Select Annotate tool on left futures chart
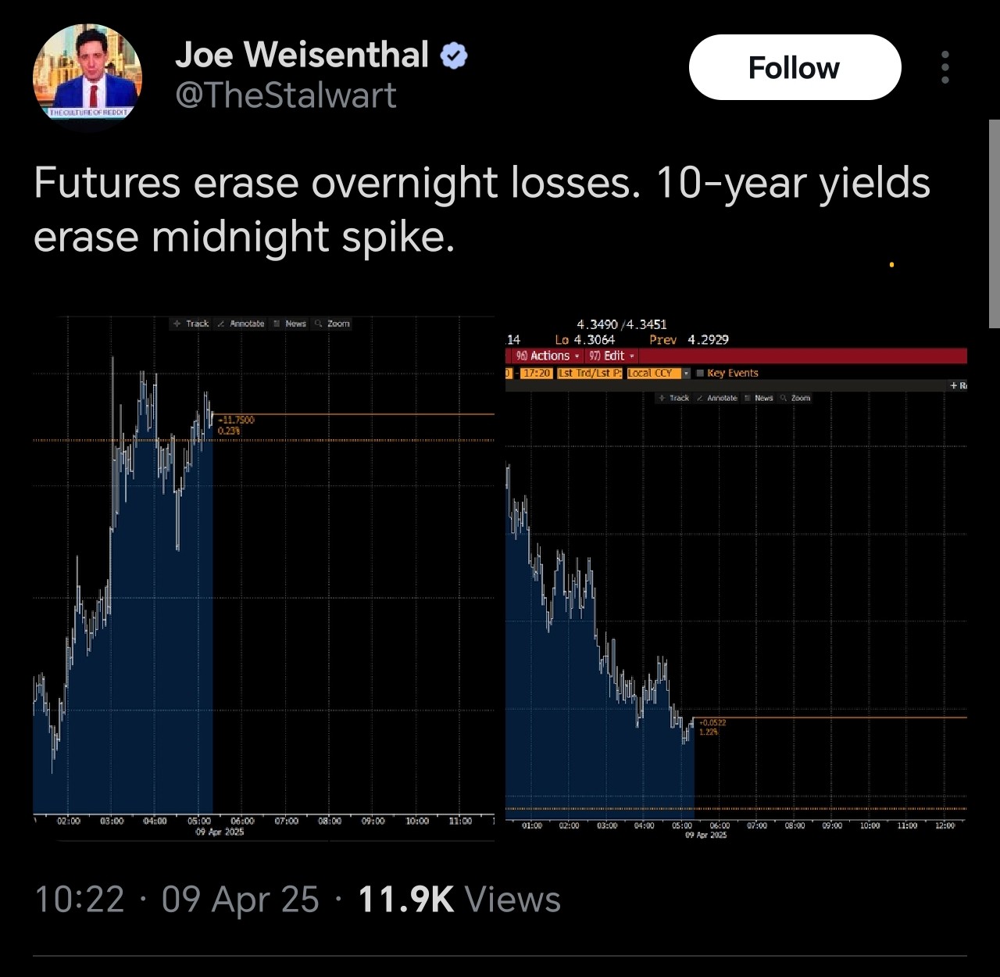 tap(241, 324)
